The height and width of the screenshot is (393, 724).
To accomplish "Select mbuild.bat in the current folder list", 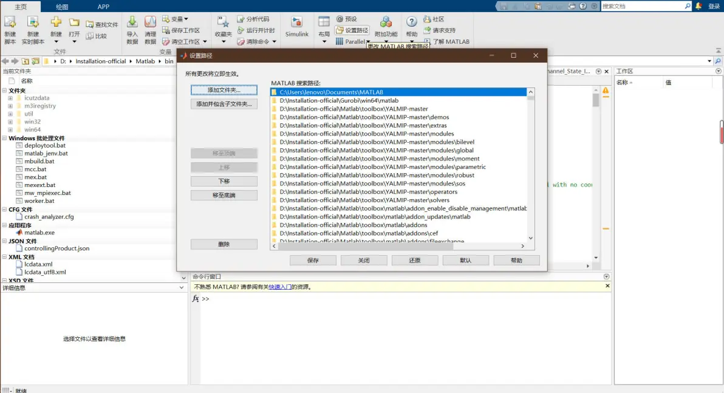I will (39, 161).
